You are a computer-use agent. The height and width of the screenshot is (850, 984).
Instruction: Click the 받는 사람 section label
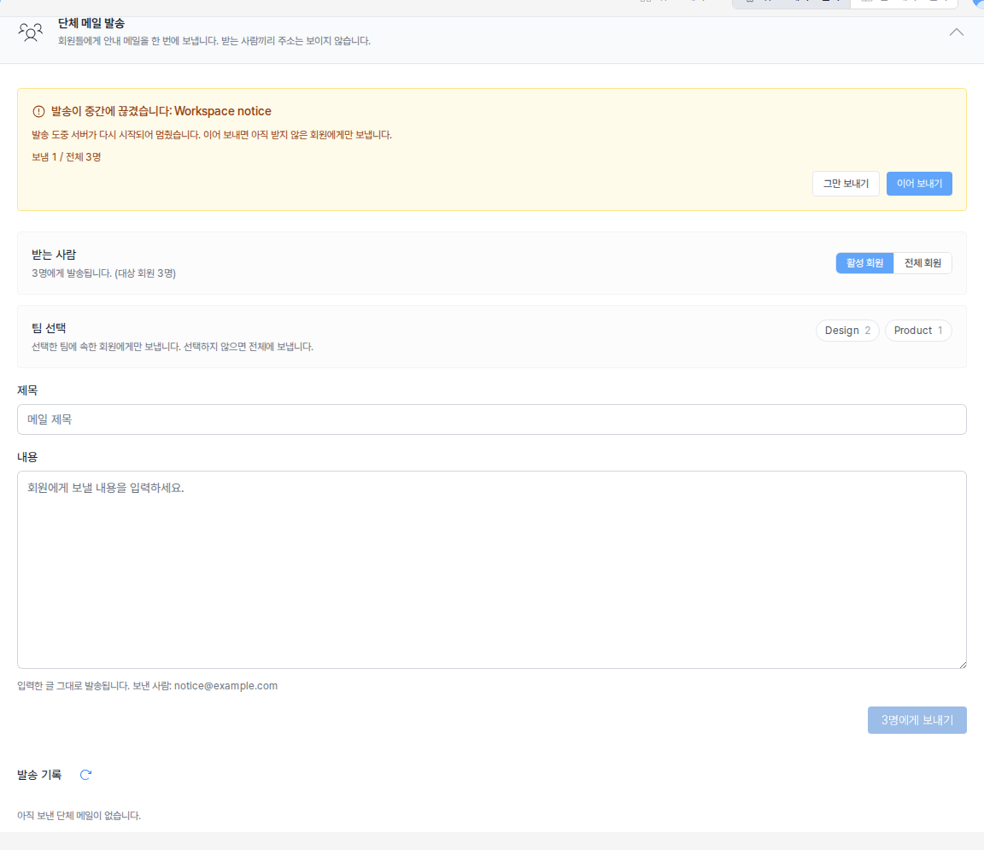53,255
